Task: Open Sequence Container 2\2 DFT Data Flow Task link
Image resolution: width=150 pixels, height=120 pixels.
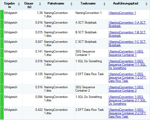Action: pyautogui.click(x=128, y=113)
